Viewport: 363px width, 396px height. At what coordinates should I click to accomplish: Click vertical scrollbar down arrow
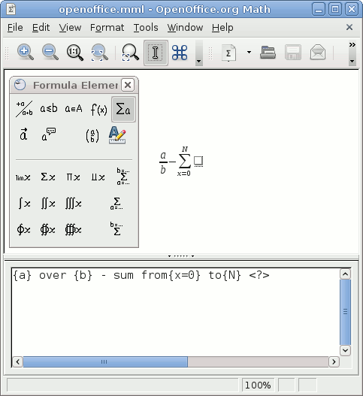(x=345, y=351)
